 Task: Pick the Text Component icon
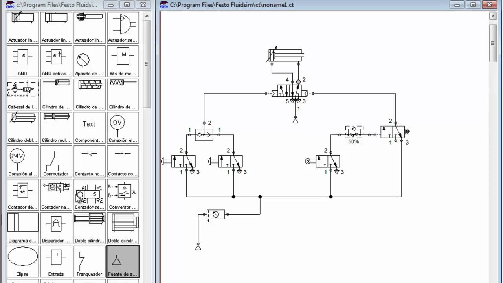pos(89,128)
